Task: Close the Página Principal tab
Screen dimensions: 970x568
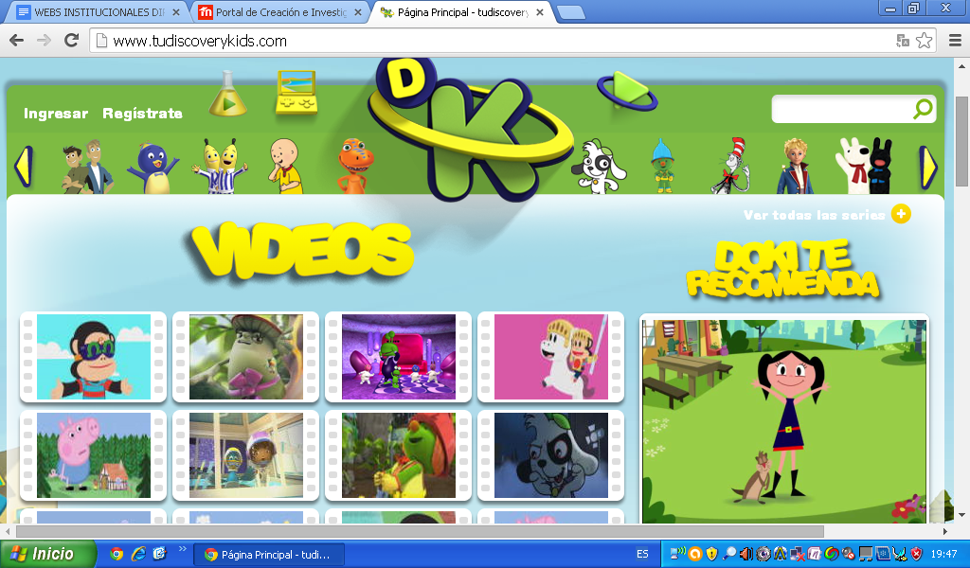Action: (x=539, y=11)
